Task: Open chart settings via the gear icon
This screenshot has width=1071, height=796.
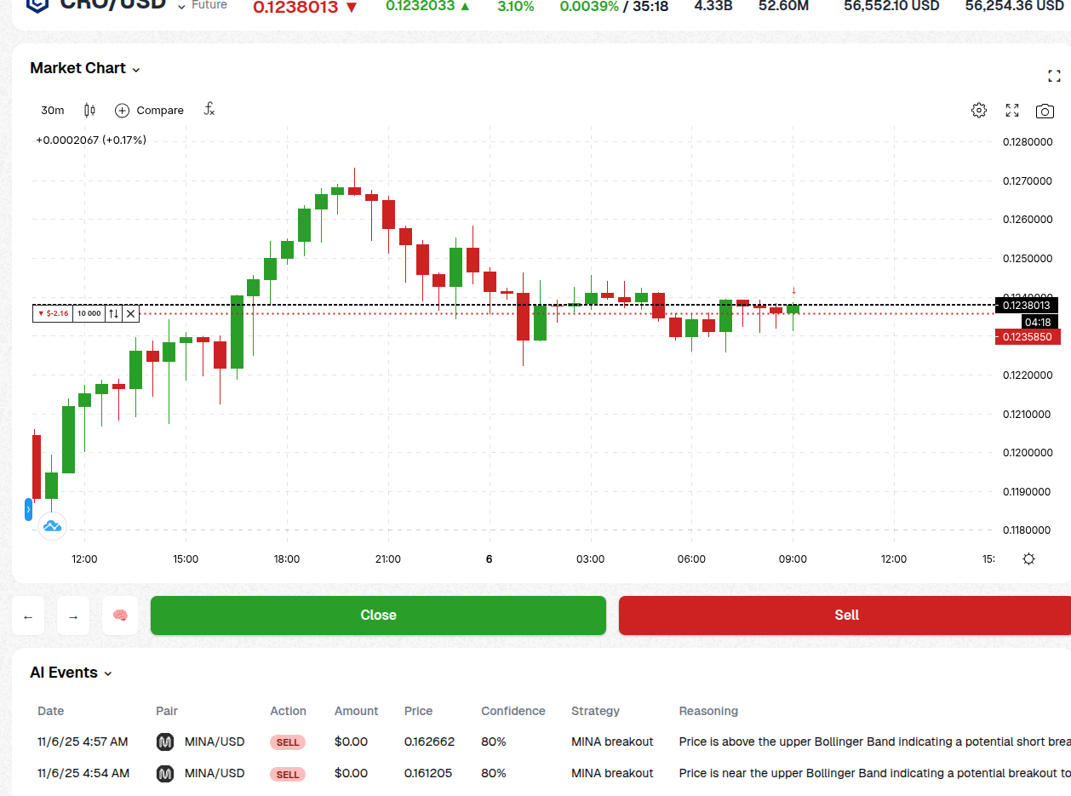Action: pos(978,110)
